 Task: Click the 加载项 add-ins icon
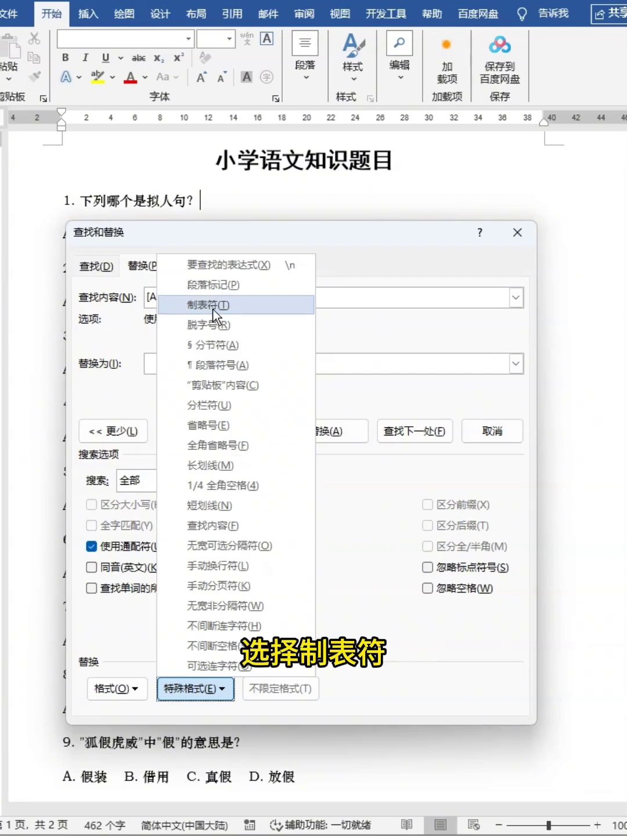pos(446,45)
